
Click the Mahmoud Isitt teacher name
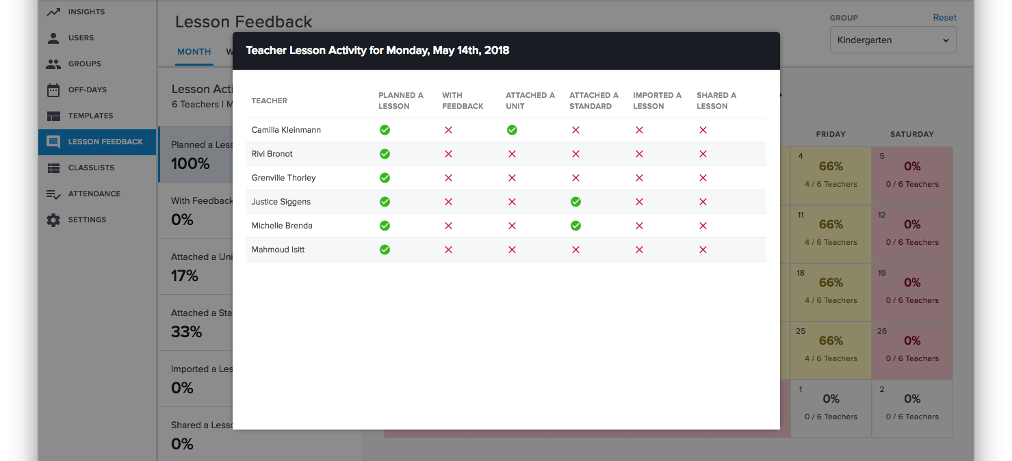tap(278, 250)
